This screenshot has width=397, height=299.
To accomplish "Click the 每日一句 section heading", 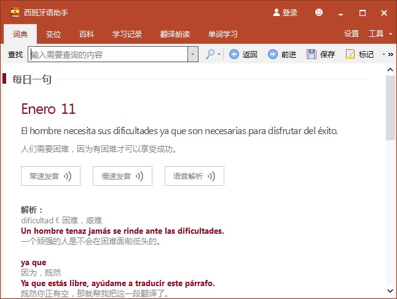I will pyautogui.click(x=32, y=79).
